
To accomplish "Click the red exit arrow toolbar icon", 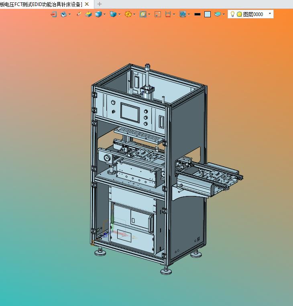I will [53, 14].
